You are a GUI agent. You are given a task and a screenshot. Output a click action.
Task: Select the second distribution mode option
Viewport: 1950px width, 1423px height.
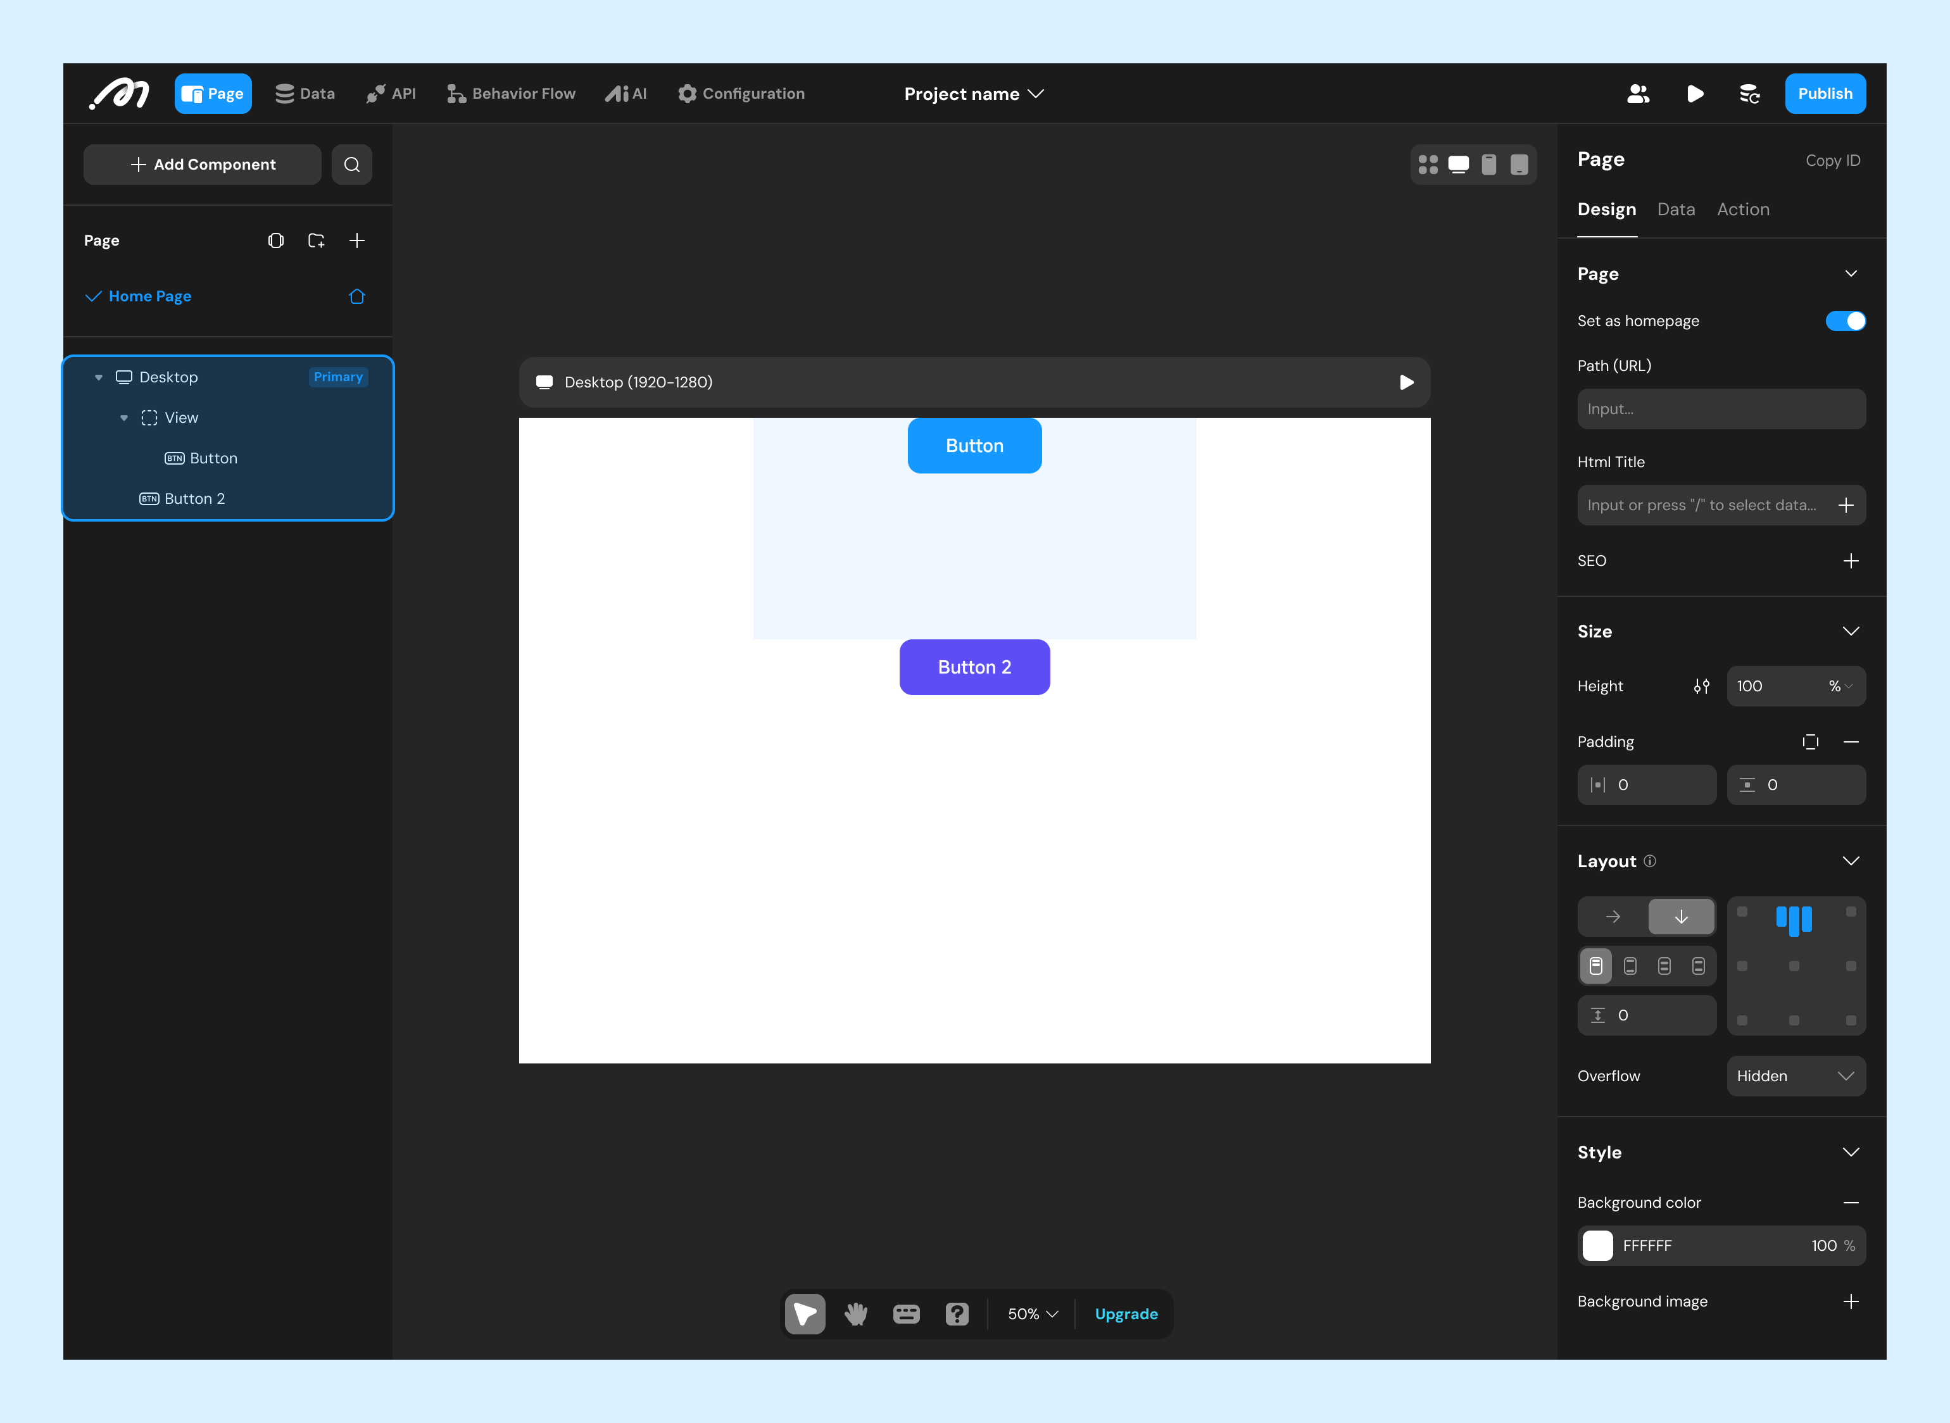click(1630, 965)
